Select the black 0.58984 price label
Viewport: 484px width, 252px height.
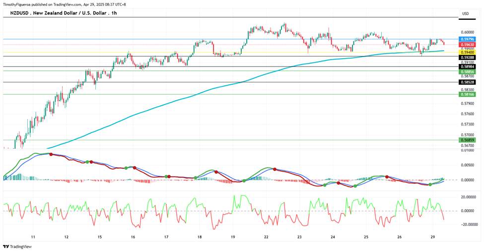467,66
